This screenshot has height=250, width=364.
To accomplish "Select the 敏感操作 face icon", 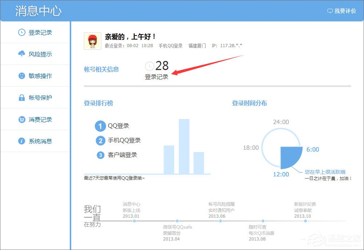I will (x=22, y=76).
